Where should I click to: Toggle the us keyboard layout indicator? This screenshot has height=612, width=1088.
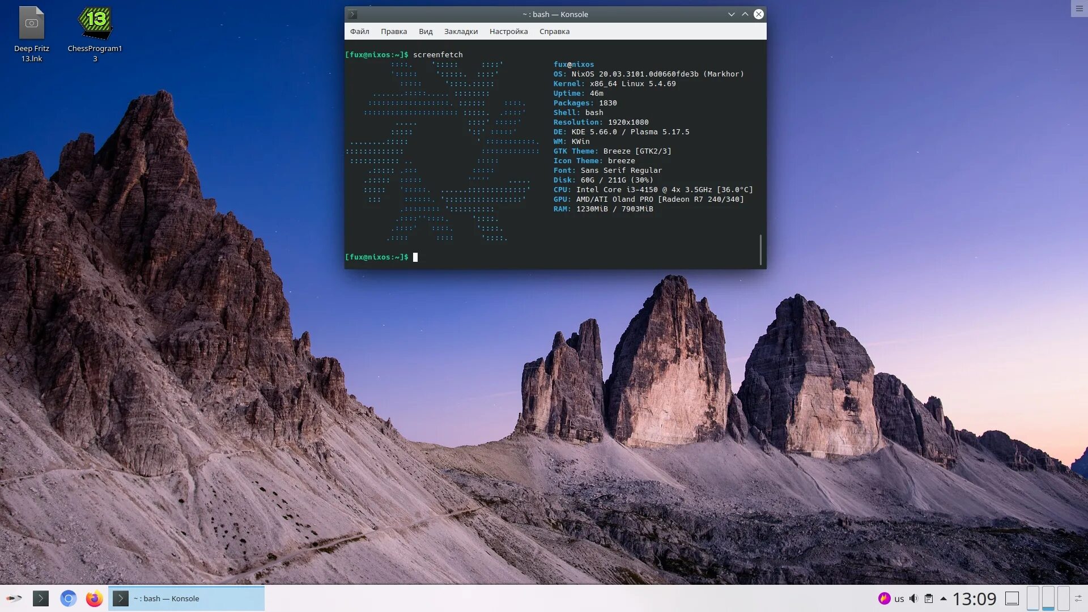coord(899,598)
